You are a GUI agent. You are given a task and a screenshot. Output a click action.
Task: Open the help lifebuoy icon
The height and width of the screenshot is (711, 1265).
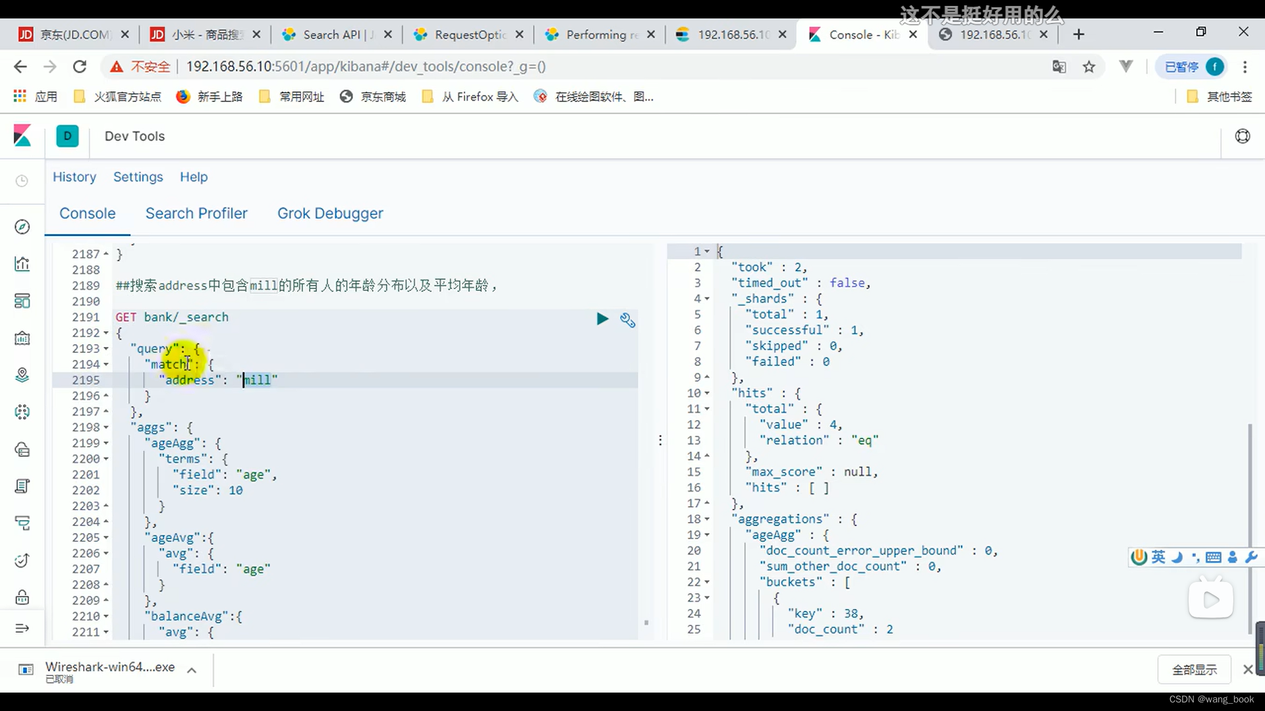(1243, 136)
